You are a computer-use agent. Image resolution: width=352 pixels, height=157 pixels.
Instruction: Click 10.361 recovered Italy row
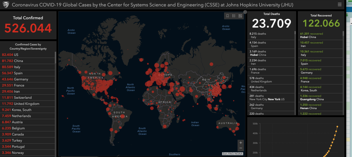[320, 53]
